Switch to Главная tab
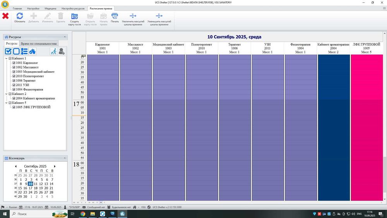387x218 pixels. click(x=17, y=9)
